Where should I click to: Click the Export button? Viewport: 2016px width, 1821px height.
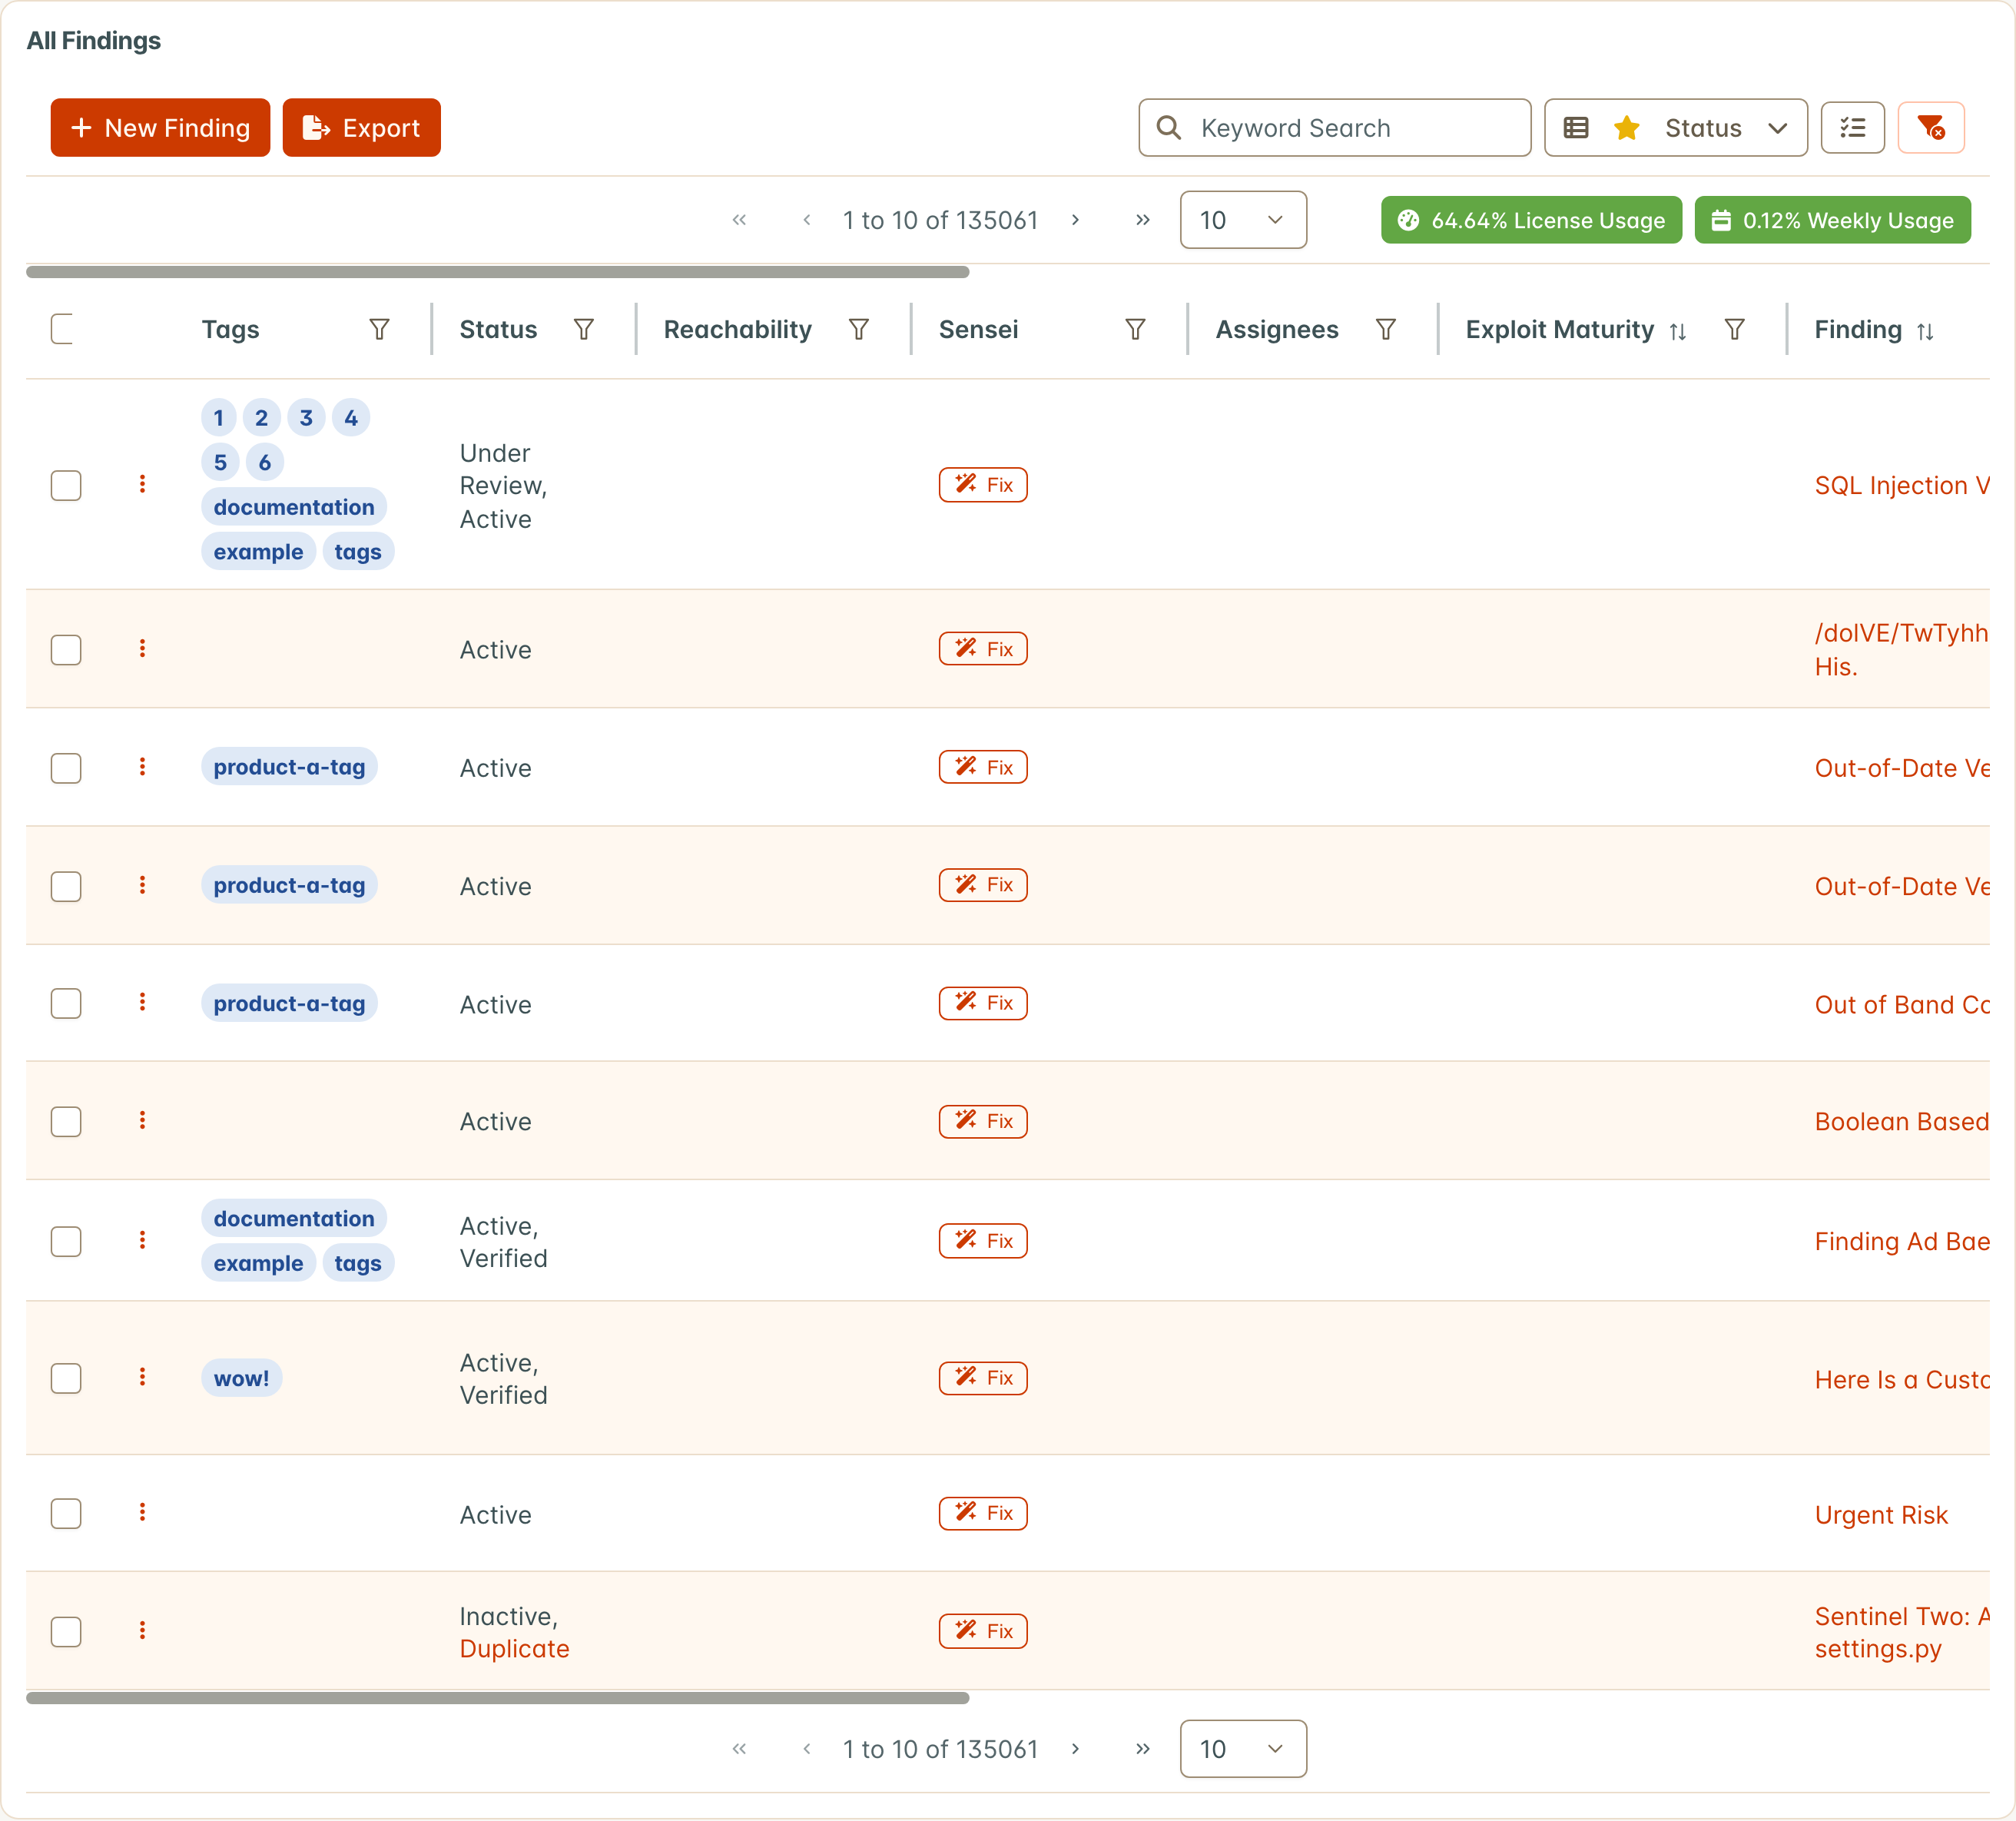point(361,127)
